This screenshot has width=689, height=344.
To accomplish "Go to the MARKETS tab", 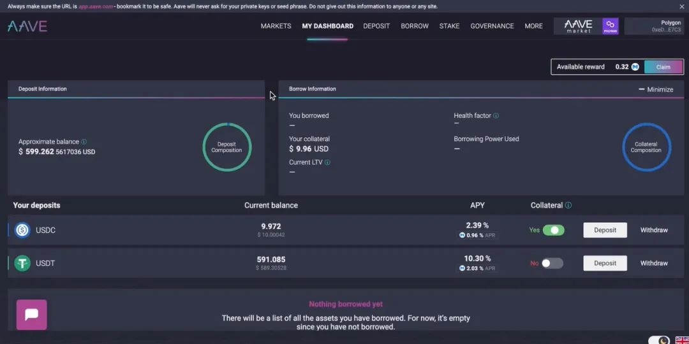I will tap(276, 26).
